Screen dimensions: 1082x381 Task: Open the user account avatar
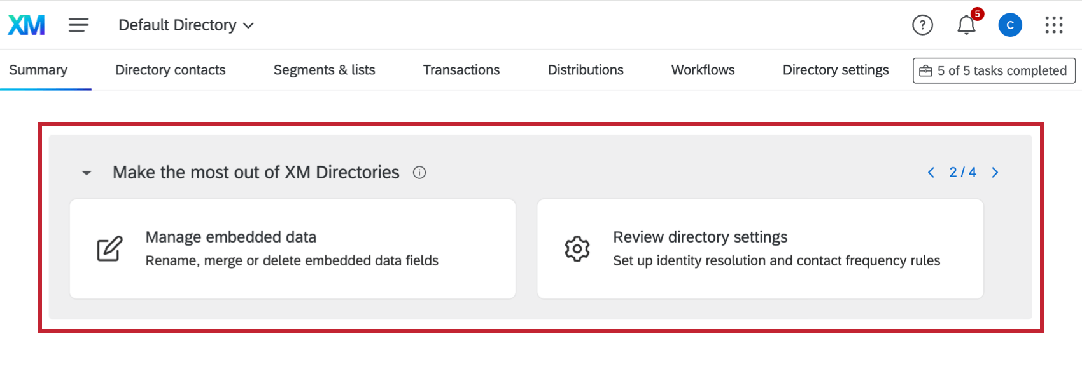click(1010, 25)
